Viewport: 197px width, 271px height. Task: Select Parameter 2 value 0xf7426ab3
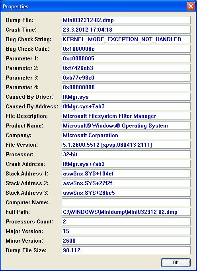coord(126,68)
